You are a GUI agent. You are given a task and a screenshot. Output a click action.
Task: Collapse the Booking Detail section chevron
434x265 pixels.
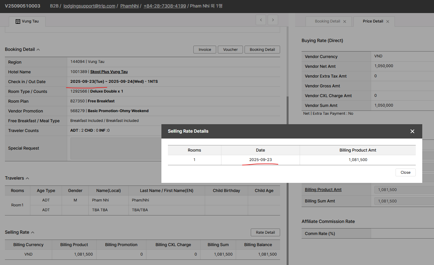pos(38,50)
